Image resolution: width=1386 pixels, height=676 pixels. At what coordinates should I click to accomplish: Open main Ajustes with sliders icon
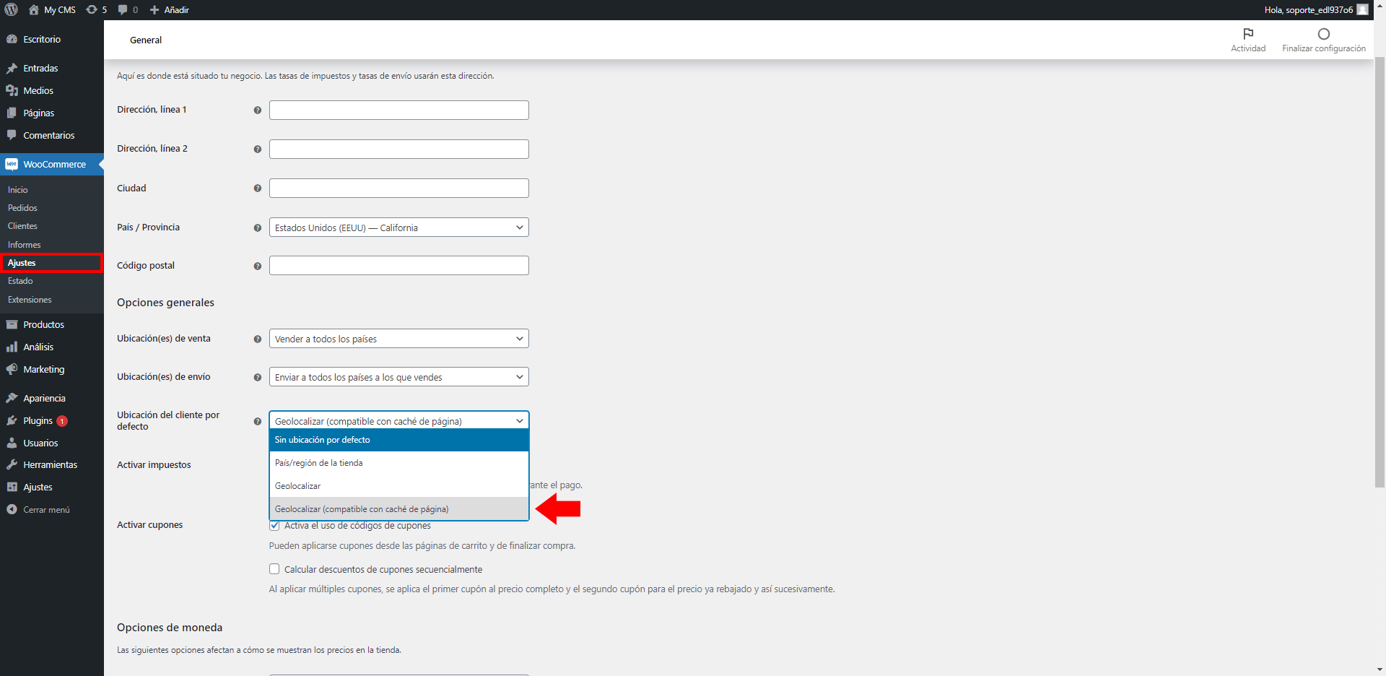52,487
